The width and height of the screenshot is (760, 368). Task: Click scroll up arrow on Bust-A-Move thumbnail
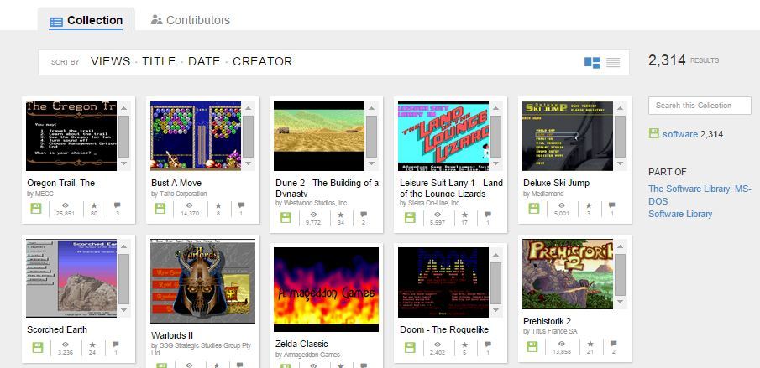pyautogui.click(x=249, y=108)
